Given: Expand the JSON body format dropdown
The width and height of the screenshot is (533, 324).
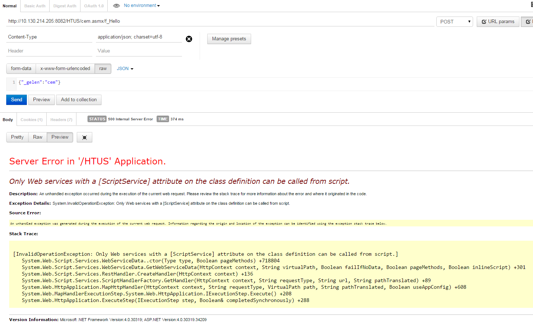Looking at the screenshot, I should pyautogui.click(x=125, y=69).
